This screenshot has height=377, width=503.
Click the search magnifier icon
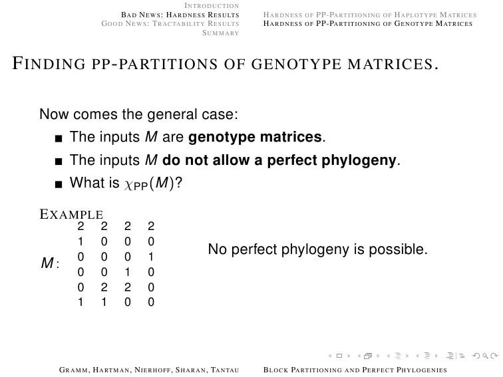[485, 356]
